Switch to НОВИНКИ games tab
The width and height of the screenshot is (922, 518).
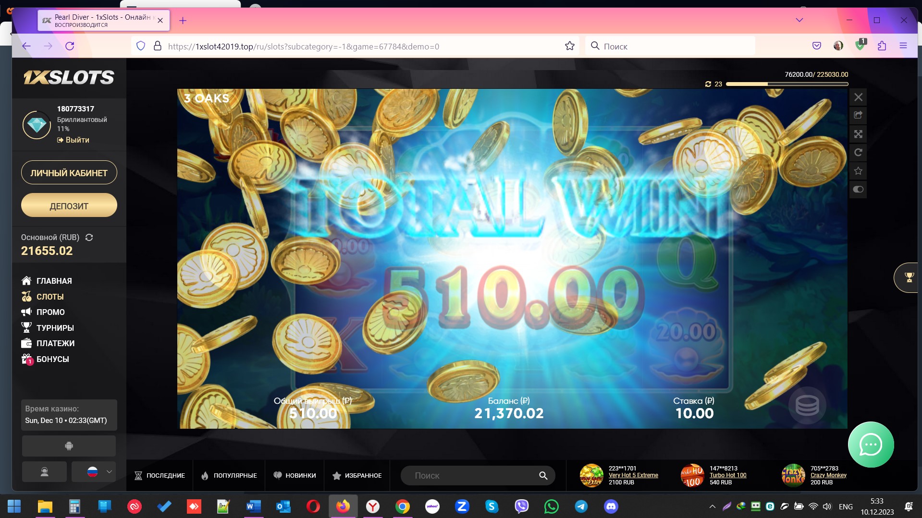click(x=295, y=475)
